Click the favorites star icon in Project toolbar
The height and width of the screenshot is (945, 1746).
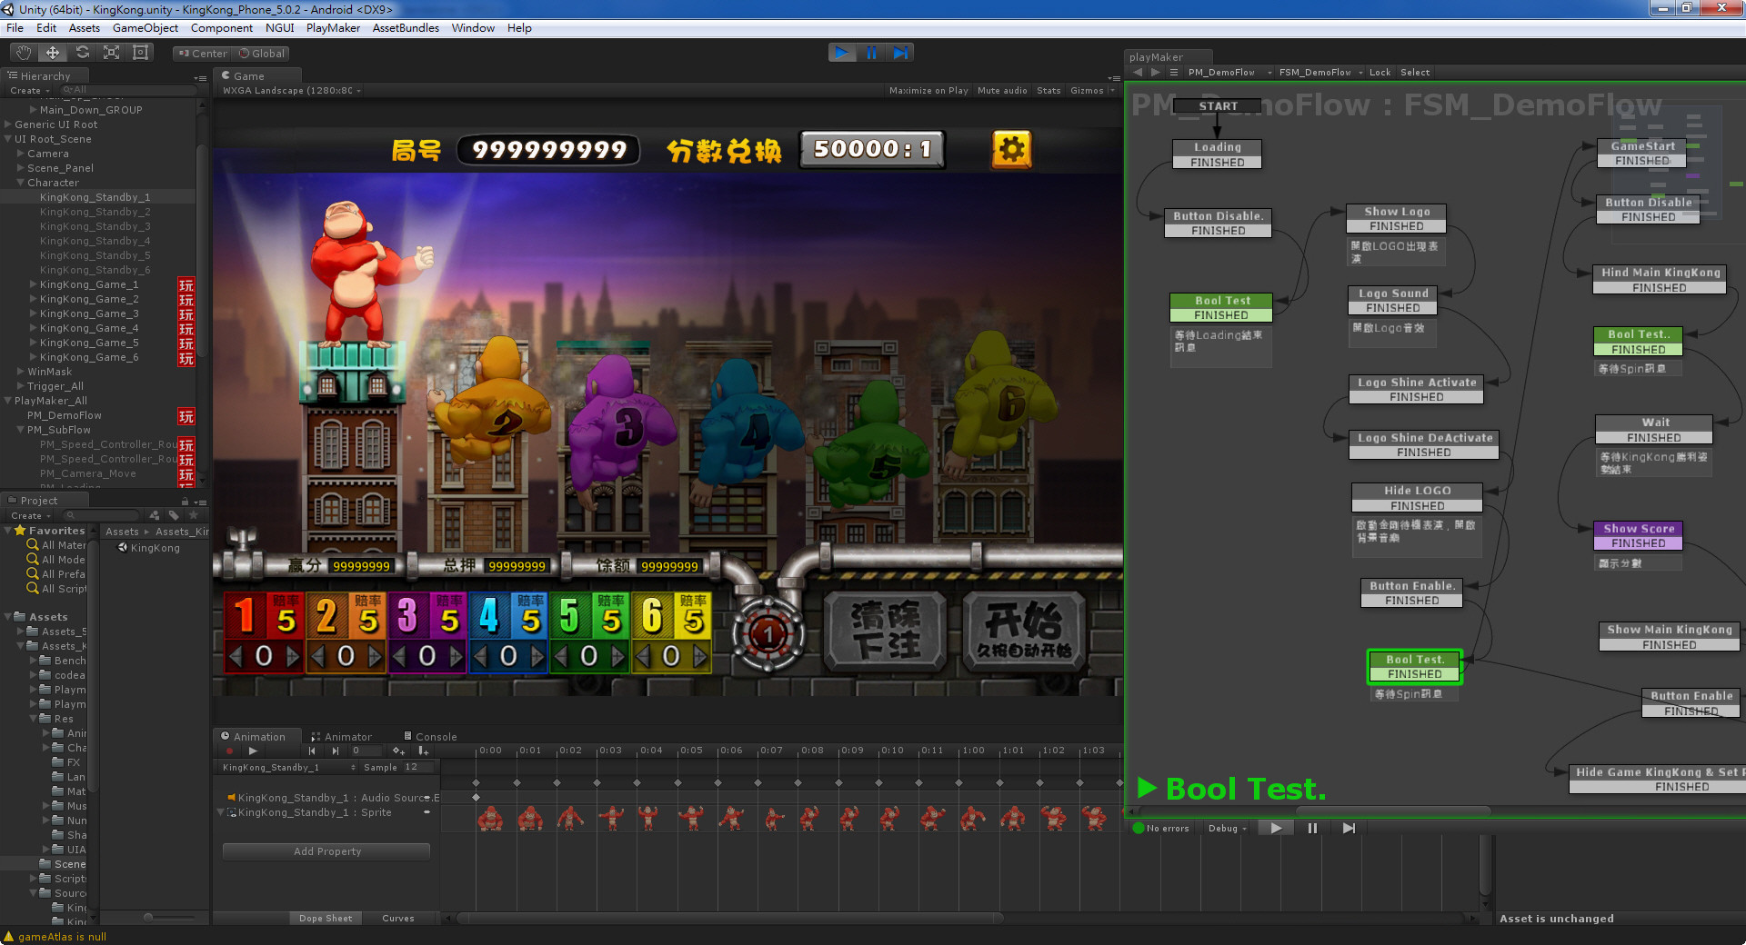point(193,515)
